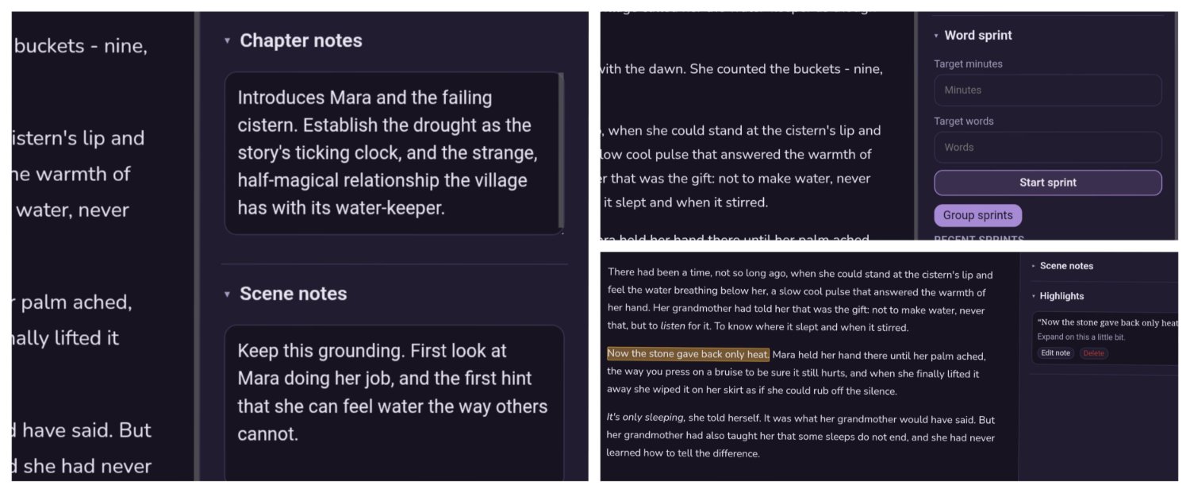Image resolution: width=1190 pixels, height=493 pixels.
Task: Collapse the Word sprint section arrow
Action: click(x=936, y=36)
